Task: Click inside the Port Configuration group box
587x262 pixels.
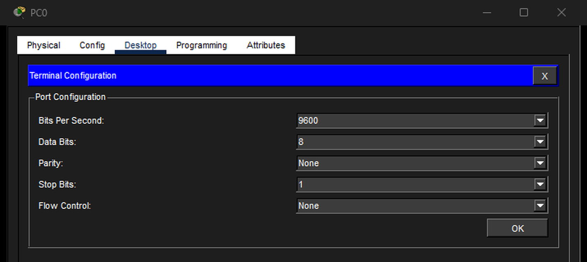Action: (x=164, y=229)
